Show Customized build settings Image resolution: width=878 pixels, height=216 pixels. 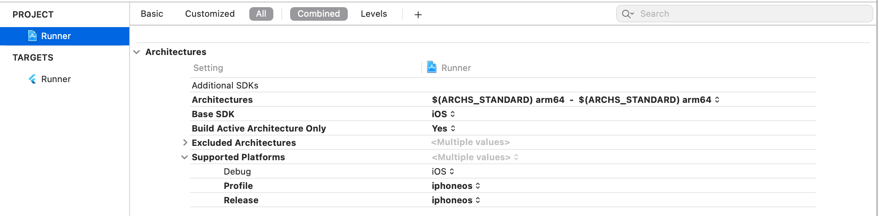click(210, 14)
